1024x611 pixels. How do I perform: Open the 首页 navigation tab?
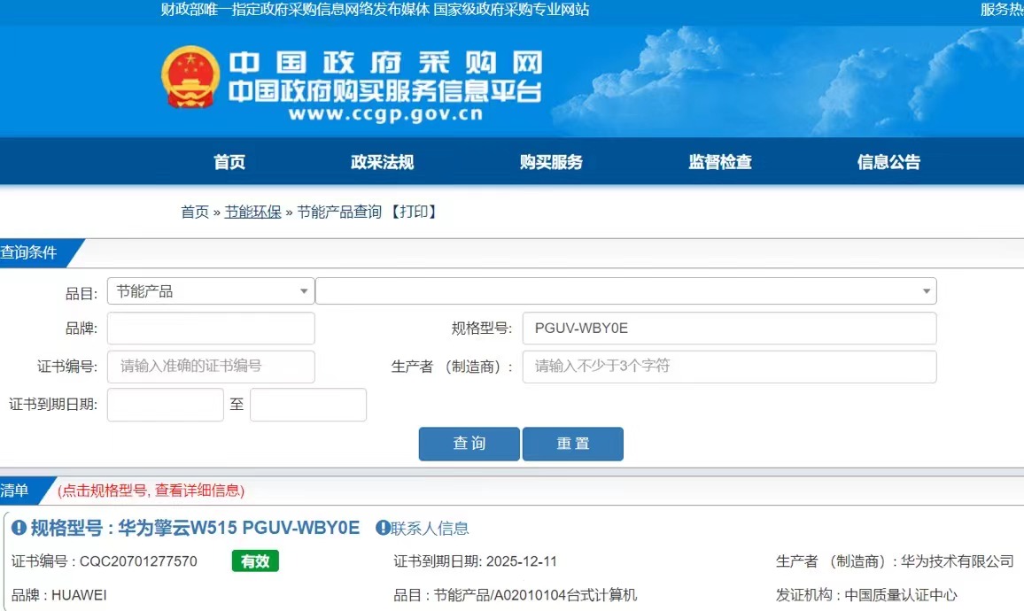point(229,162)
